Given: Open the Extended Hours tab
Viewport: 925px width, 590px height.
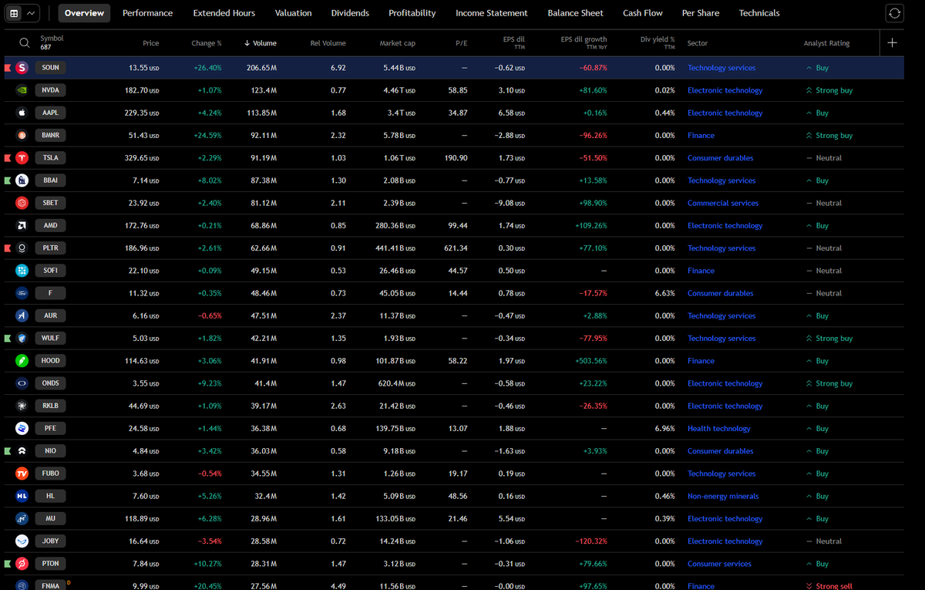Looking at the screenshot, I should point(224,13).
